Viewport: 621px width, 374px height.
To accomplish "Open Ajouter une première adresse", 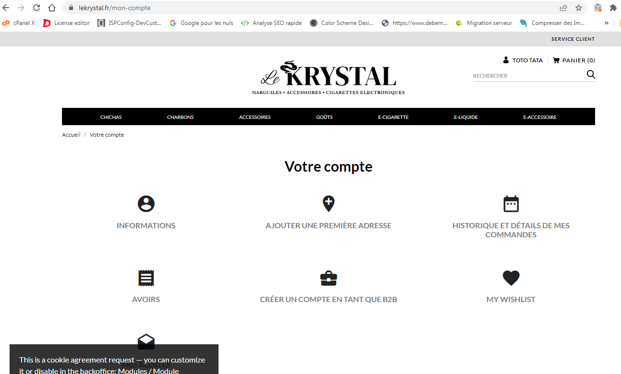I will pyautogui.click(x=329, y=225).
